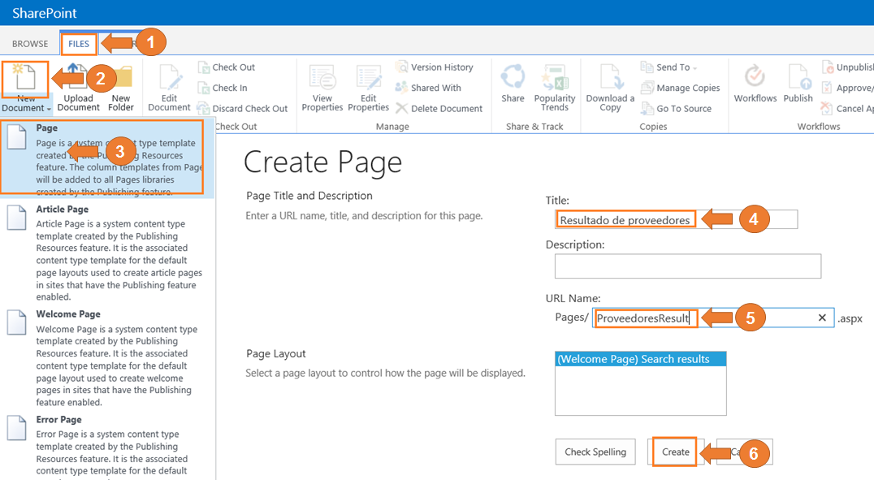Click the Description text field
Image resolution: width=874 pixels, height=480 pixels.
(687, 266)
